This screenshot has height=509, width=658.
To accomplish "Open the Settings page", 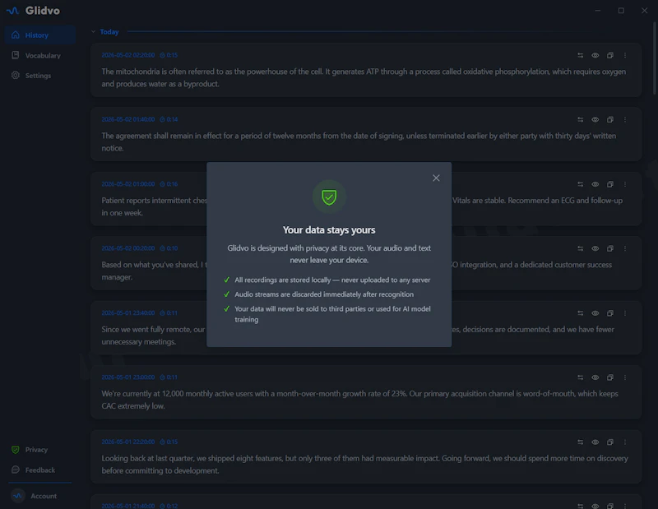I will click(x=40, y=76).
